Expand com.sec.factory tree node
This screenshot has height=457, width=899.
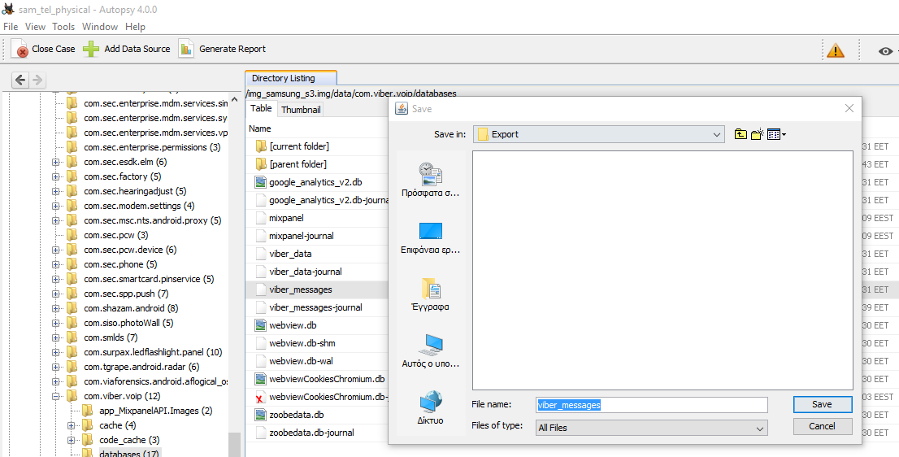55,176
